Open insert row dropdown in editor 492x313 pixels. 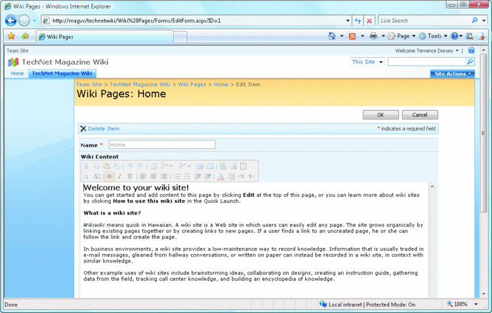[x=167, y=166]
